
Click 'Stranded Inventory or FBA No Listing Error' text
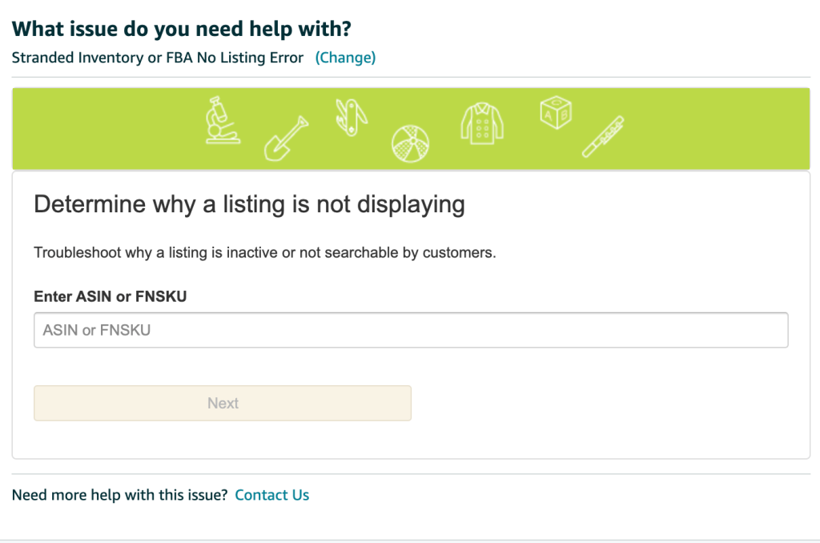[158, 58]
